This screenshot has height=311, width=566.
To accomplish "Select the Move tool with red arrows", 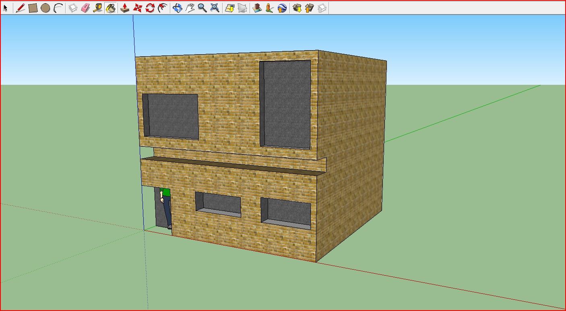I will tap(138, 8).
